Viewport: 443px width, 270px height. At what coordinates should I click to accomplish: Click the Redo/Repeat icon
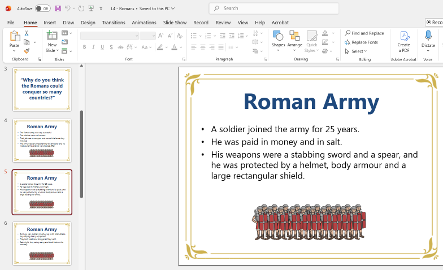click(x=81, y=8)
